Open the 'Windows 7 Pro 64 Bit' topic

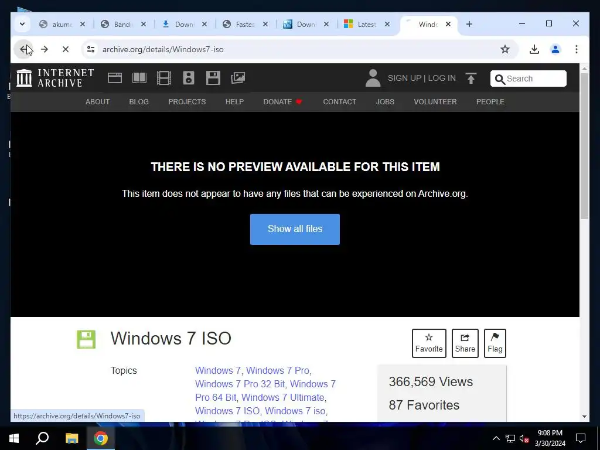[x=265, y=390]
